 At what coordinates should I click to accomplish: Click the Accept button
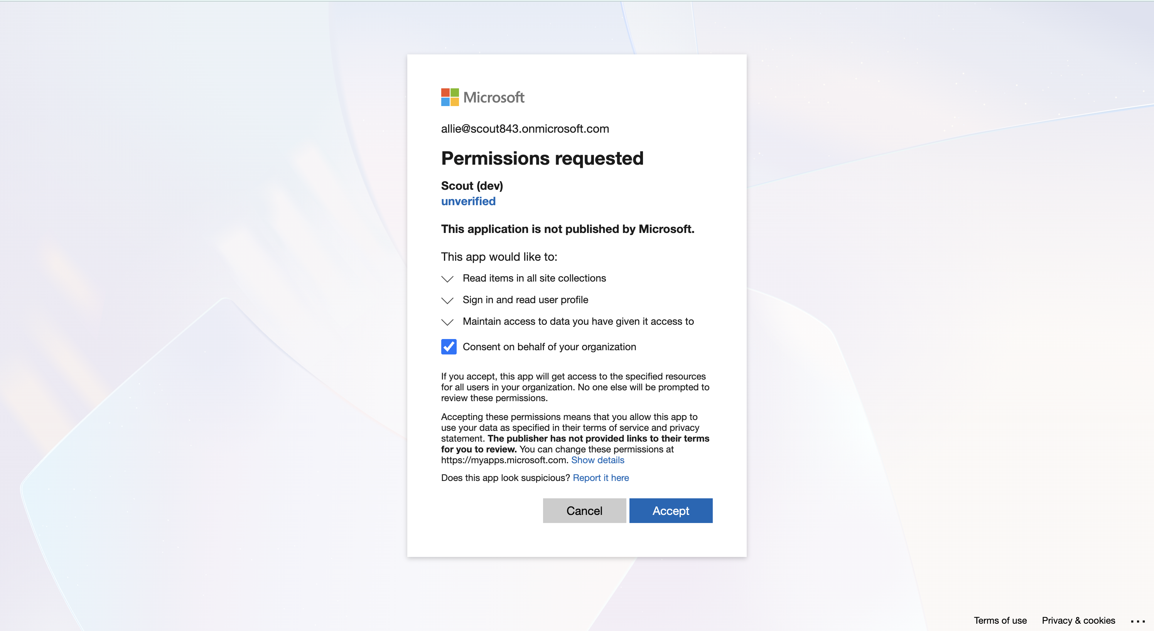pyautogui.click(x=670, y=511)
